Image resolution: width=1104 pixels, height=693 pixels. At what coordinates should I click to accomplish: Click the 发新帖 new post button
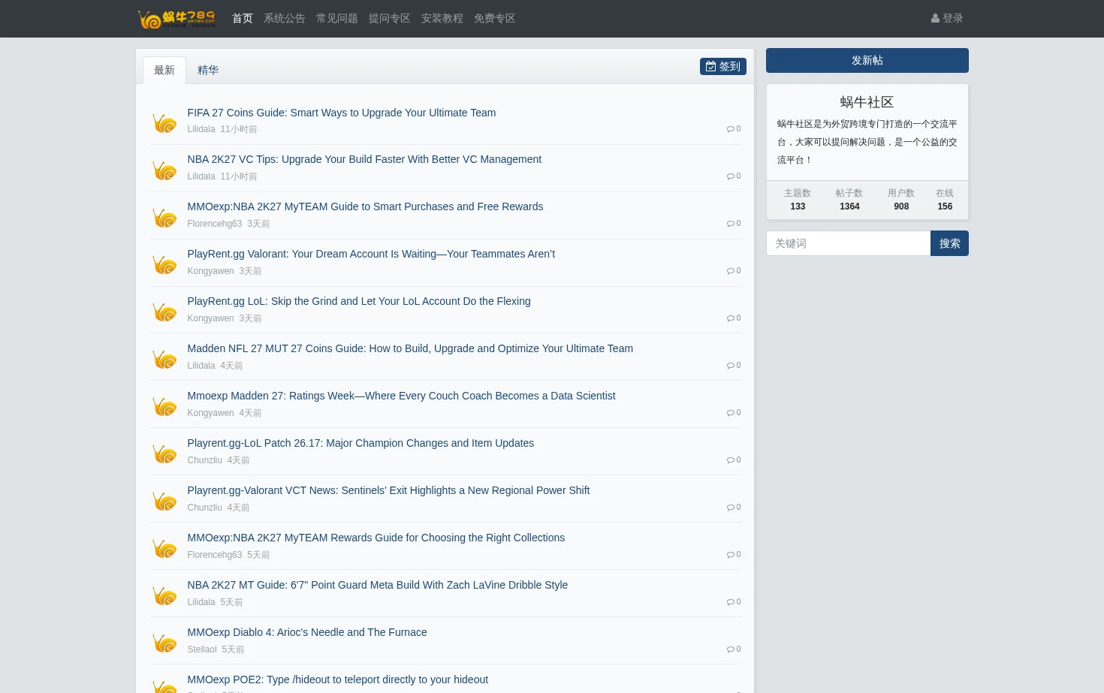[867, 61]
